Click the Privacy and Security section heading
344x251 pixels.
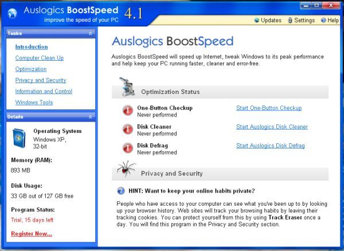point(172,174)
